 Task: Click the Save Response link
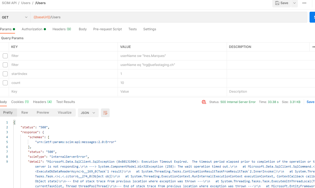(311, 102)
